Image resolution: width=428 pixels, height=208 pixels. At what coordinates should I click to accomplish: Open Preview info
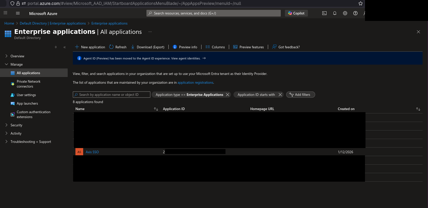pos(185,47)
